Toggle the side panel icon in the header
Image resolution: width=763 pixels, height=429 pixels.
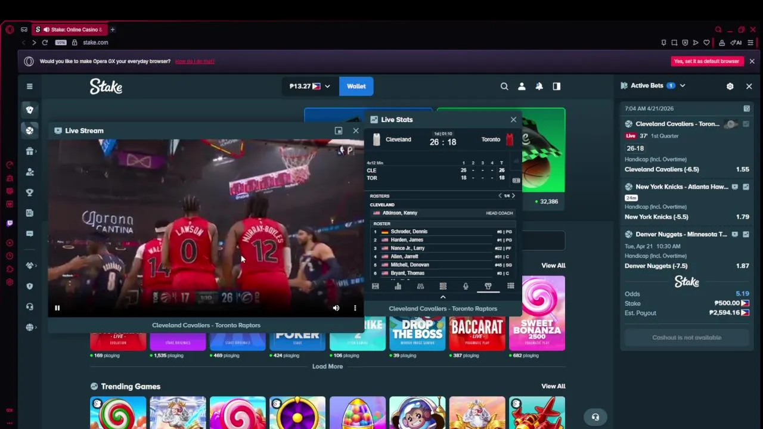[557, 86]
